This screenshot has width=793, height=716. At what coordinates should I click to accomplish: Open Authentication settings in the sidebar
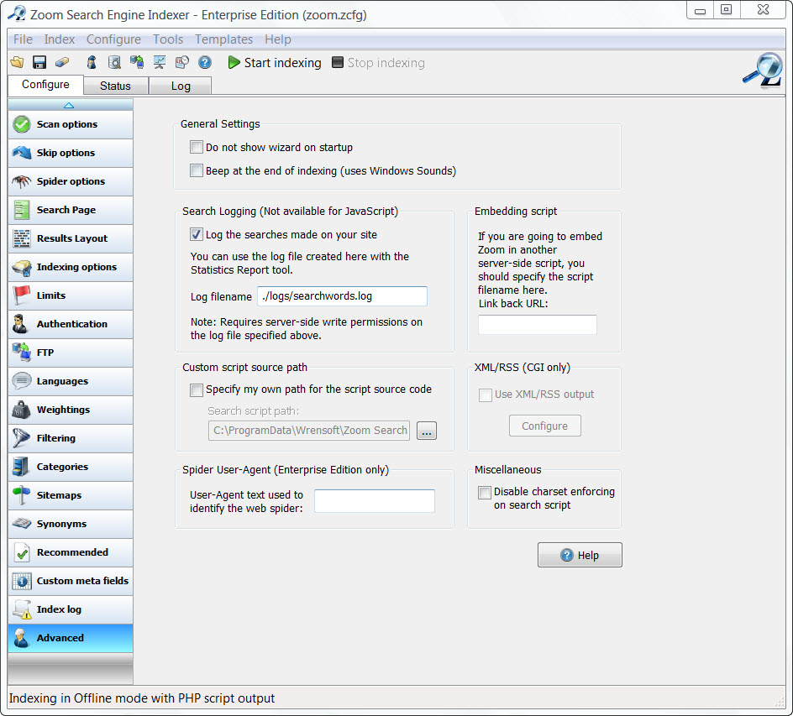[71, 324]
